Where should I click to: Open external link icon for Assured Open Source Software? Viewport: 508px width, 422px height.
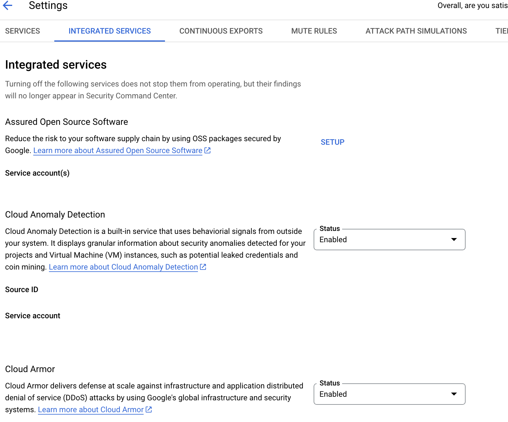pos(208,150)
